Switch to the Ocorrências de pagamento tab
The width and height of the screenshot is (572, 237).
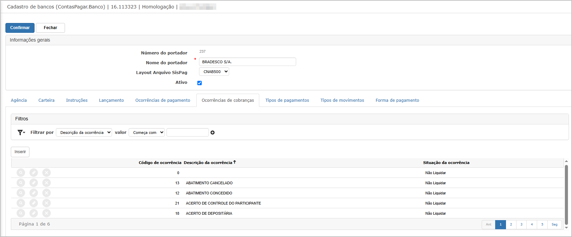pyautogui.click(x=163, y=100)
